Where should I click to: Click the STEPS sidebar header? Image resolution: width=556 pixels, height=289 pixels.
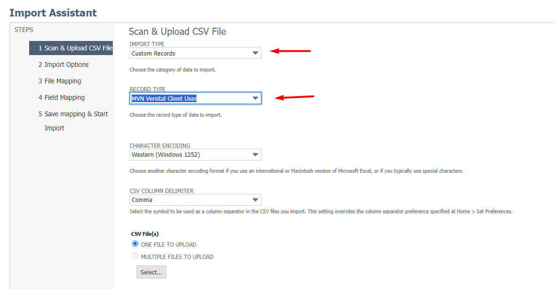coord(24,30)
